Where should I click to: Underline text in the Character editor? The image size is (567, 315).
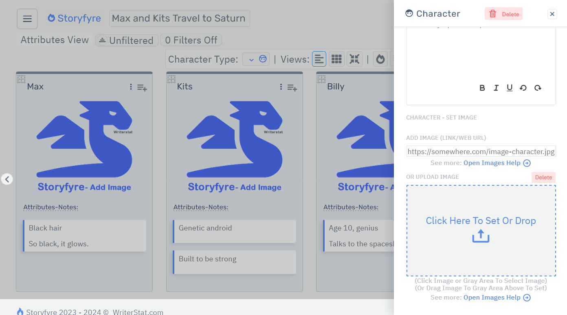[x=510, y=87]
